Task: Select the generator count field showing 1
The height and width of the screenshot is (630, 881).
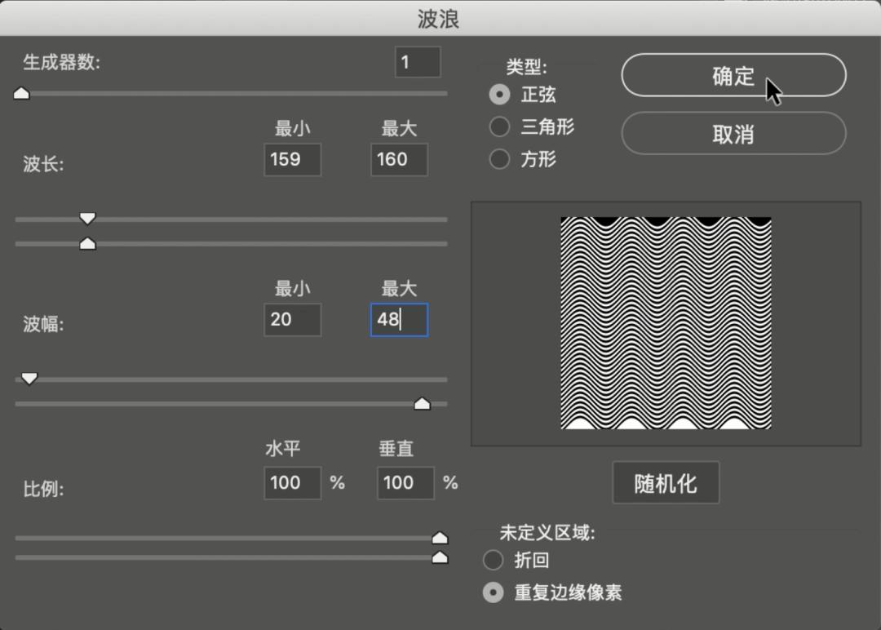Action: [417, 61]
